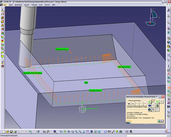Click the fast-forward button in Werkzeuganimation
This screenshot has height=137, width=171.
point(145,103)
